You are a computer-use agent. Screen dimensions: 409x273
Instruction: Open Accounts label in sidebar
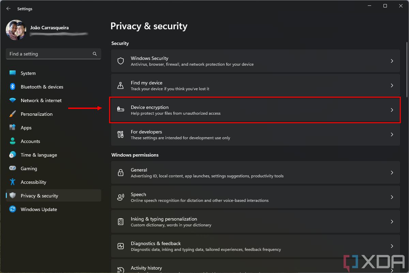(30, 141)
